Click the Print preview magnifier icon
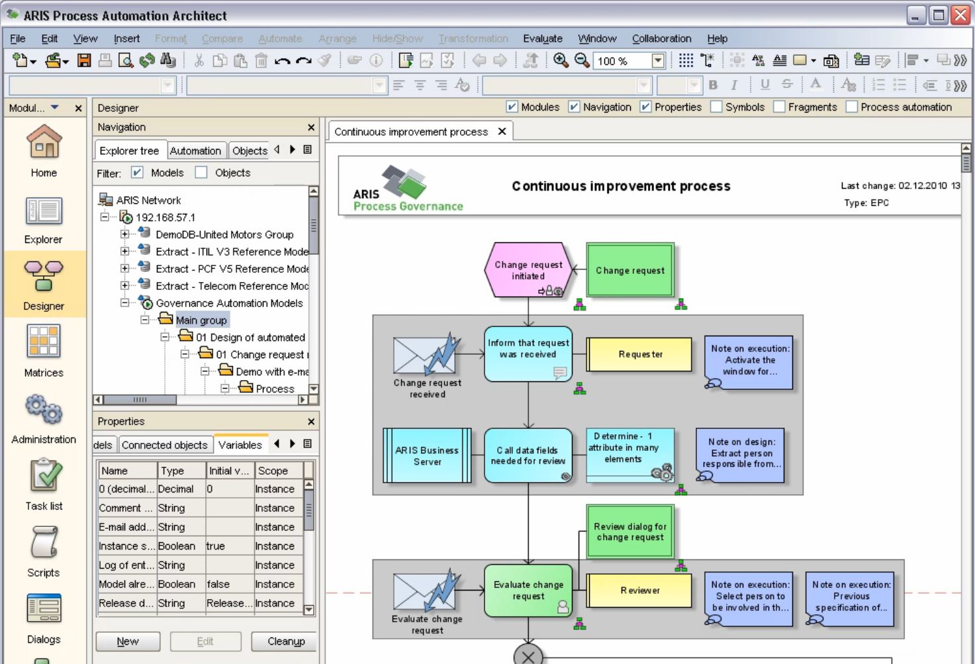Screen dimensions: 975x664 click(x=126, y=60)
